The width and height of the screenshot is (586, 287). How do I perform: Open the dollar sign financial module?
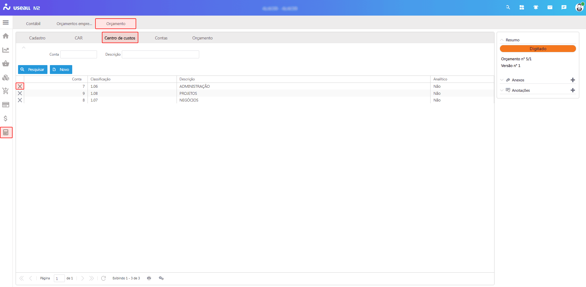6,119
